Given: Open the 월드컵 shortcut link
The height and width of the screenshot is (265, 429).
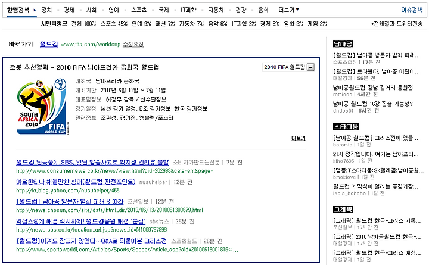Looking at the screenshot, I should [49, 44].
